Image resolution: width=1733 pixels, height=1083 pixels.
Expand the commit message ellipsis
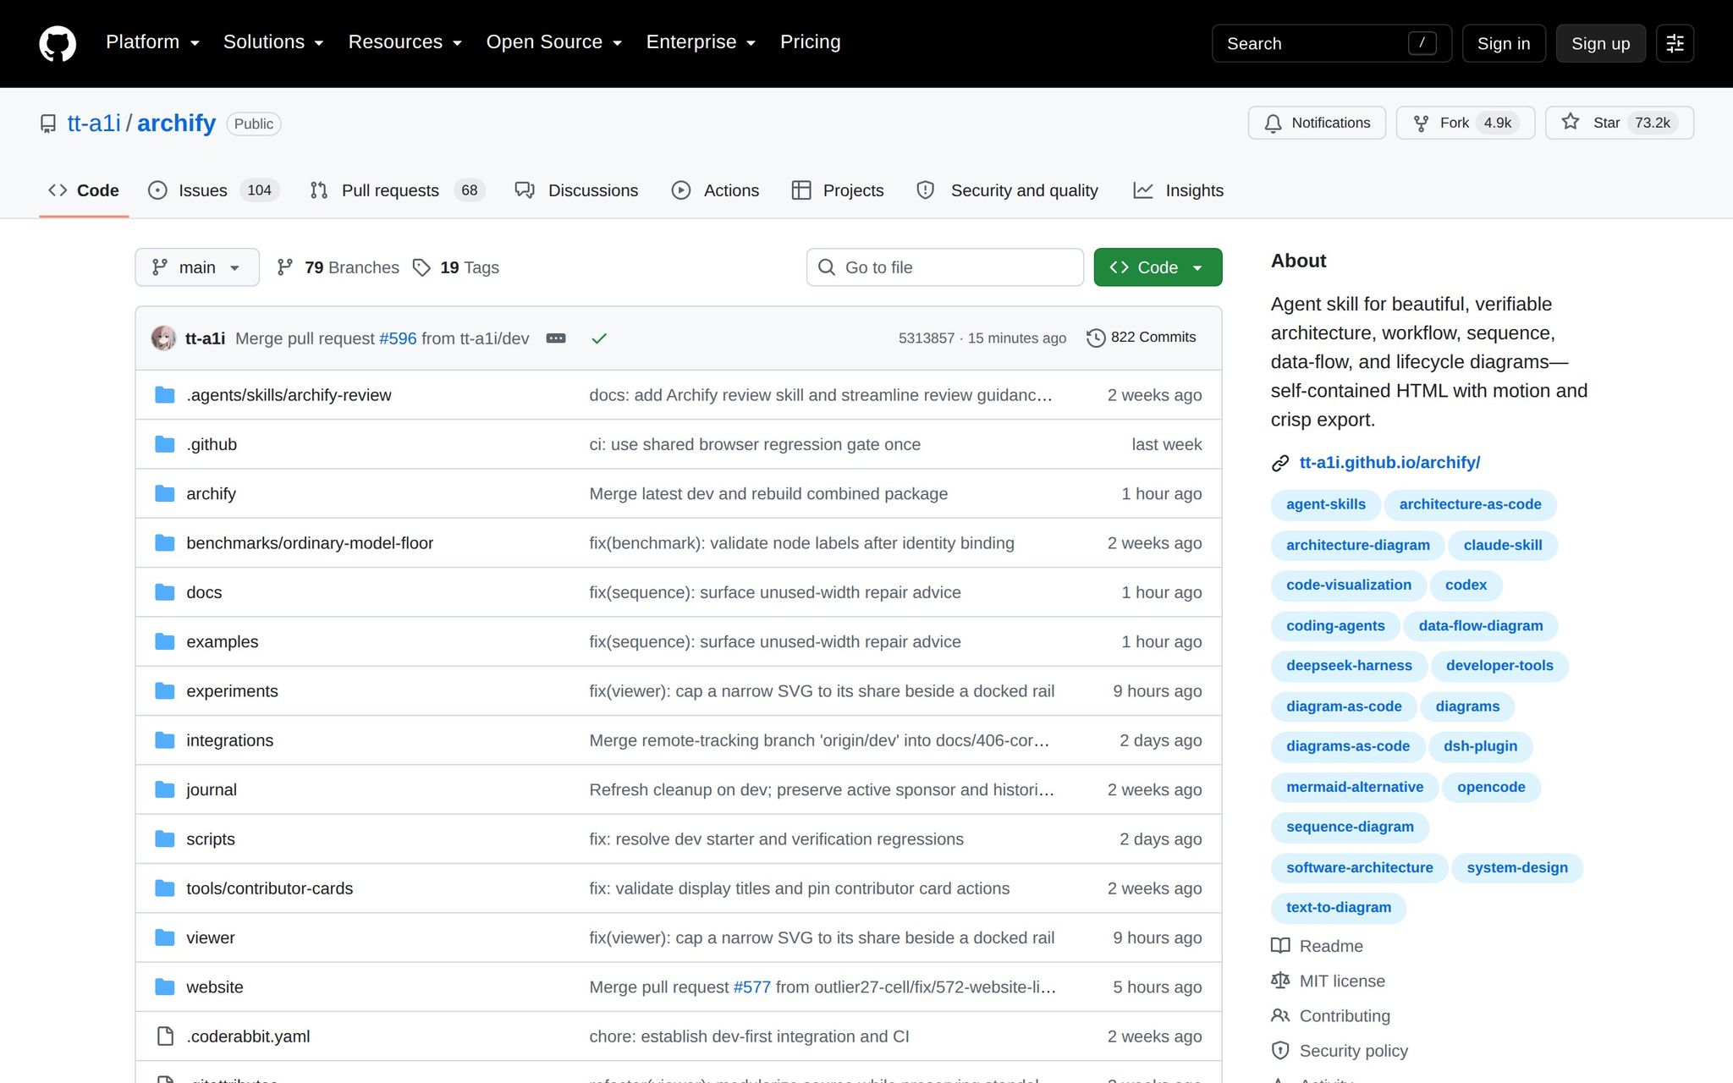coord(556,338)
